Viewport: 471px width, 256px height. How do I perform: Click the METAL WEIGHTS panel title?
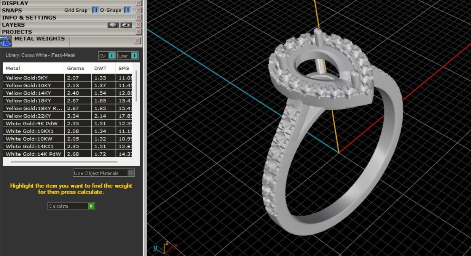tap(40, 39)
